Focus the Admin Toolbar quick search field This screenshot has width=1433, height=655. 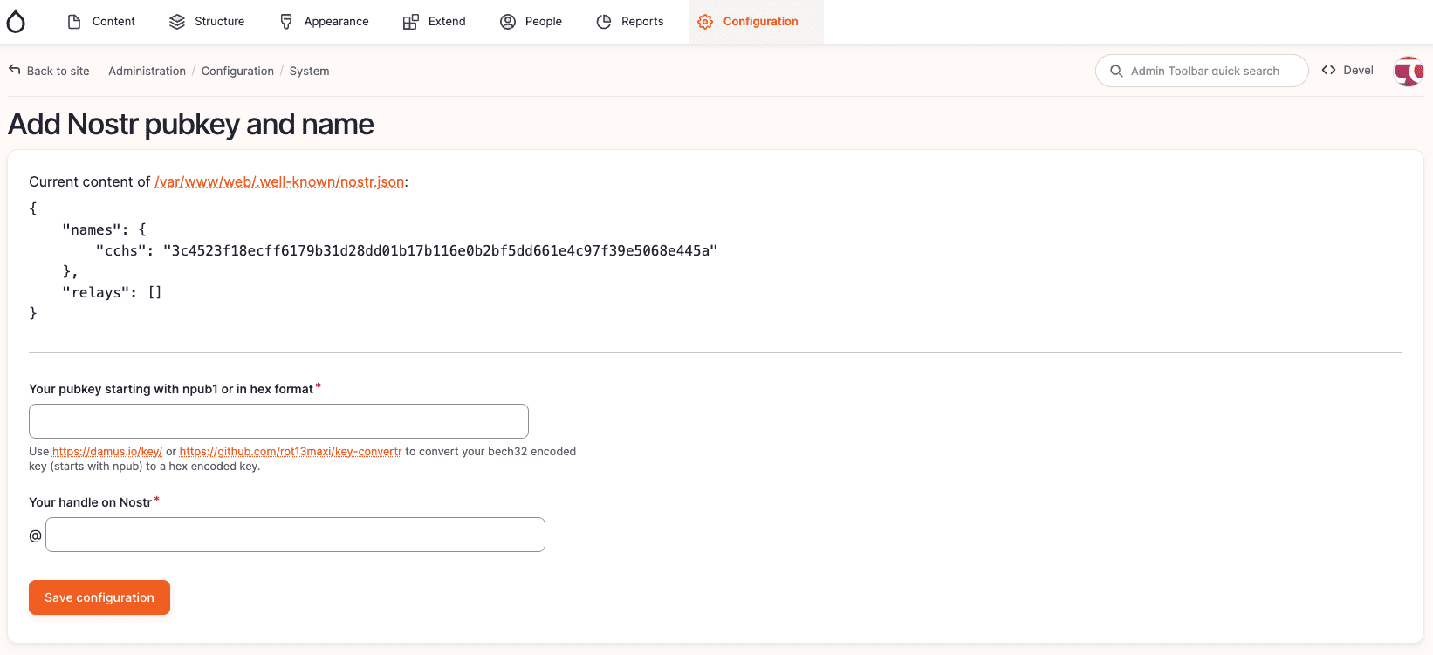point(1202,71)
